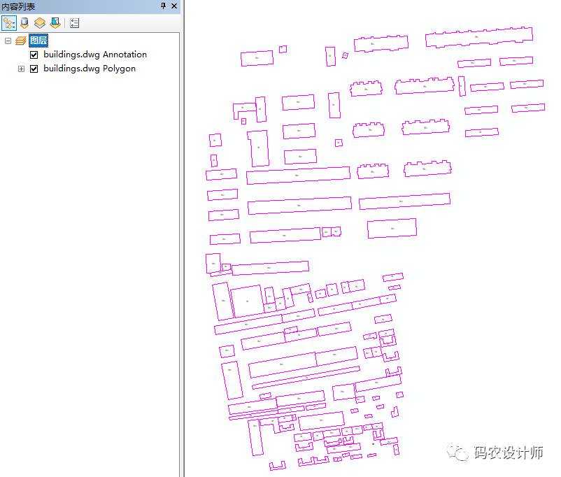Select buildings.dwg Annotation layer name

coord(94,55)
